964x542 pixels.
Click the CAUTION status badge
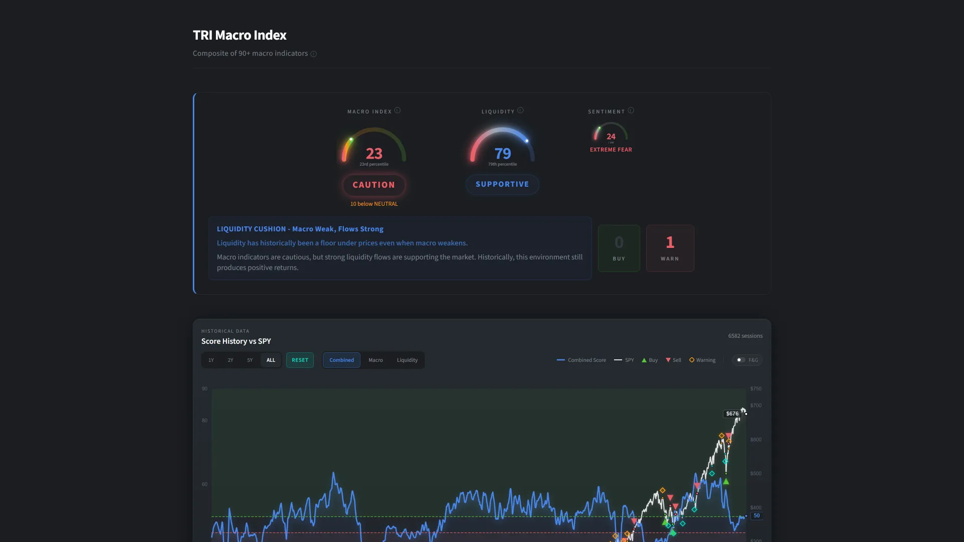click(374, 185)
